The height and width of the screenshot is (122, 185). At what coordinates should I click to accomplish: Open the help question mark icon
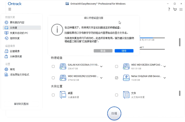(169, 9)
